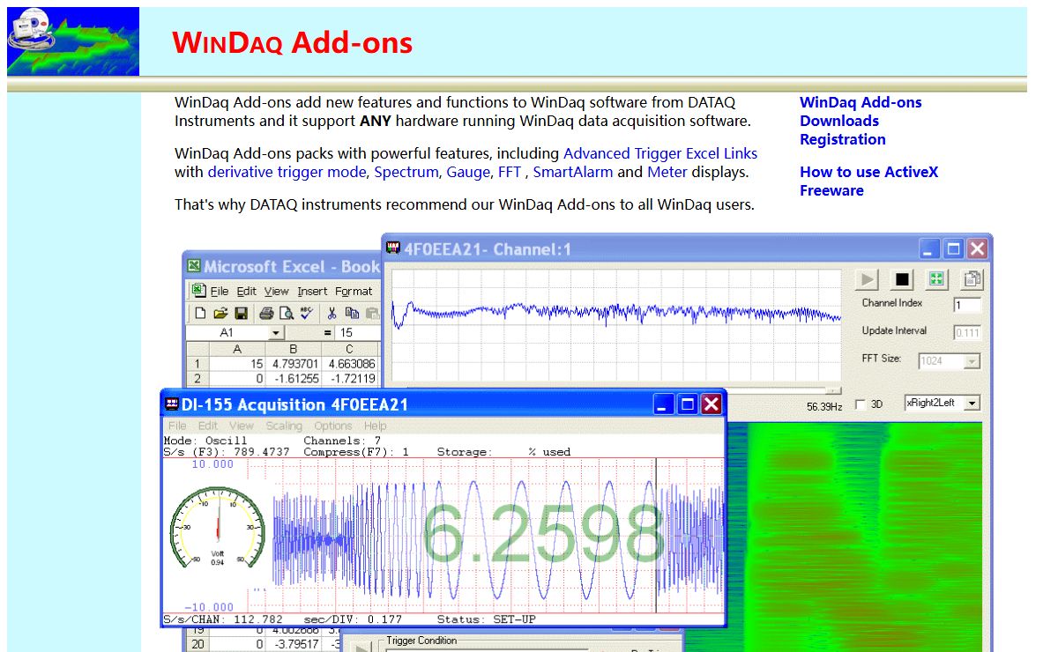Click the Save floppy icon in Excel toolbar

pyautogui.click(x=240, y=313)
